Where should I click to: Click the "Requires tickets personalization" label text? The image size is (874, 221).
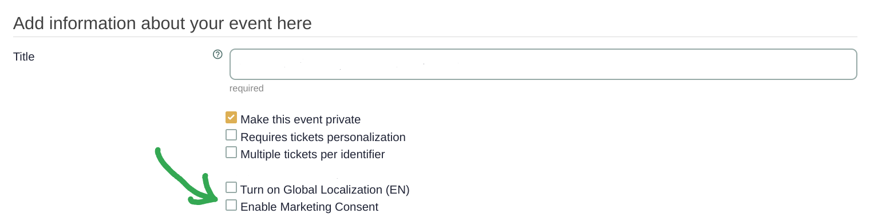[323, 138]
